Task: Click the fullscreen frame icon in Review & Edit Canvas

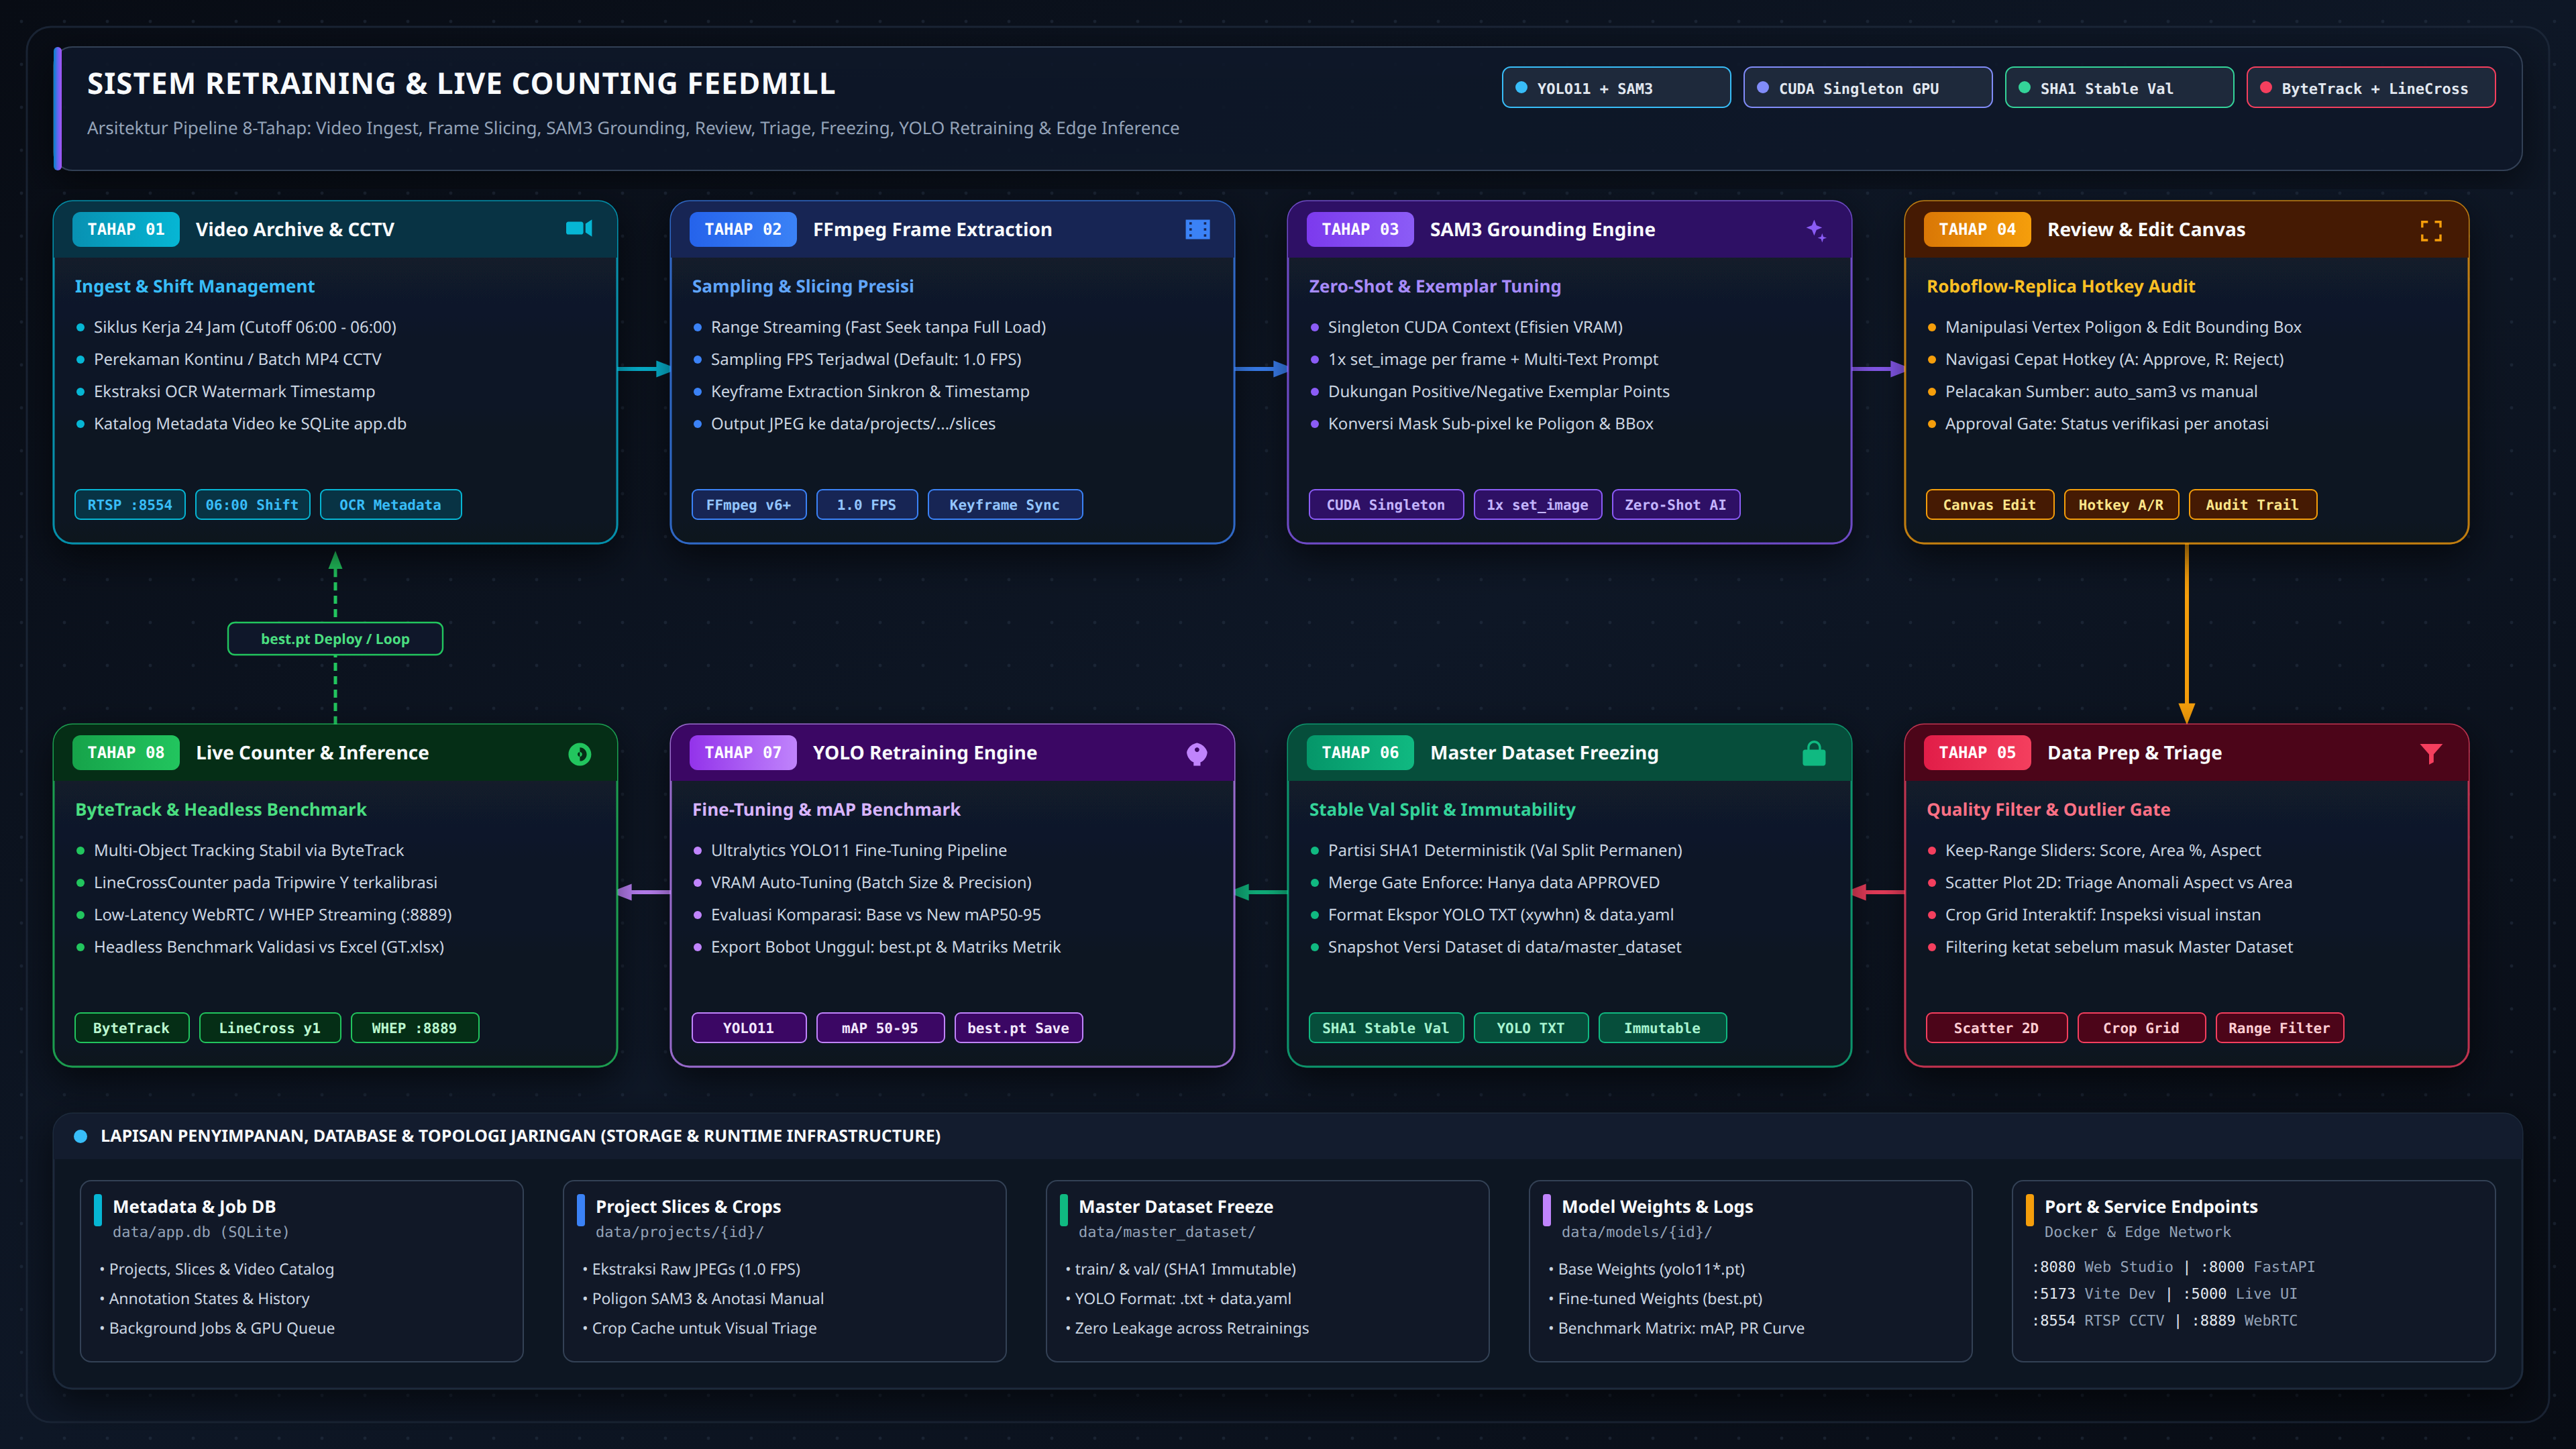Action: pyautogui.click(x=2431, y=231)
